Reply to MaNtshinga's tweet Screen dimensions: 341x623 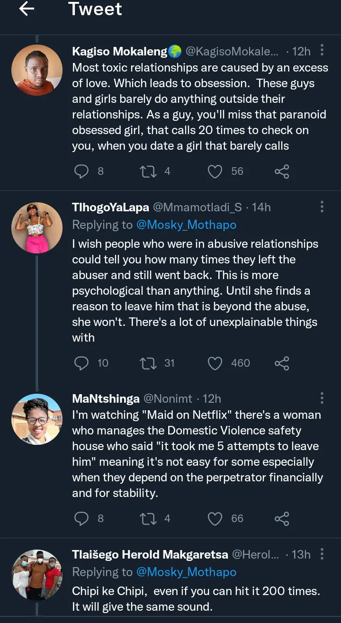(x=82, y=519)
